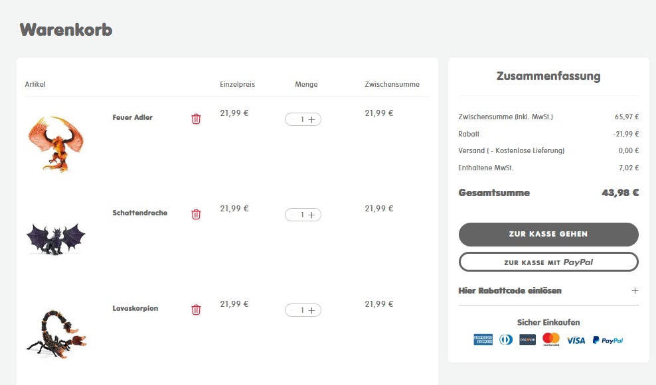Click the Warenkorb page heading
The image size is (656, 385).
pyautogui.click(x=66, y=30)
